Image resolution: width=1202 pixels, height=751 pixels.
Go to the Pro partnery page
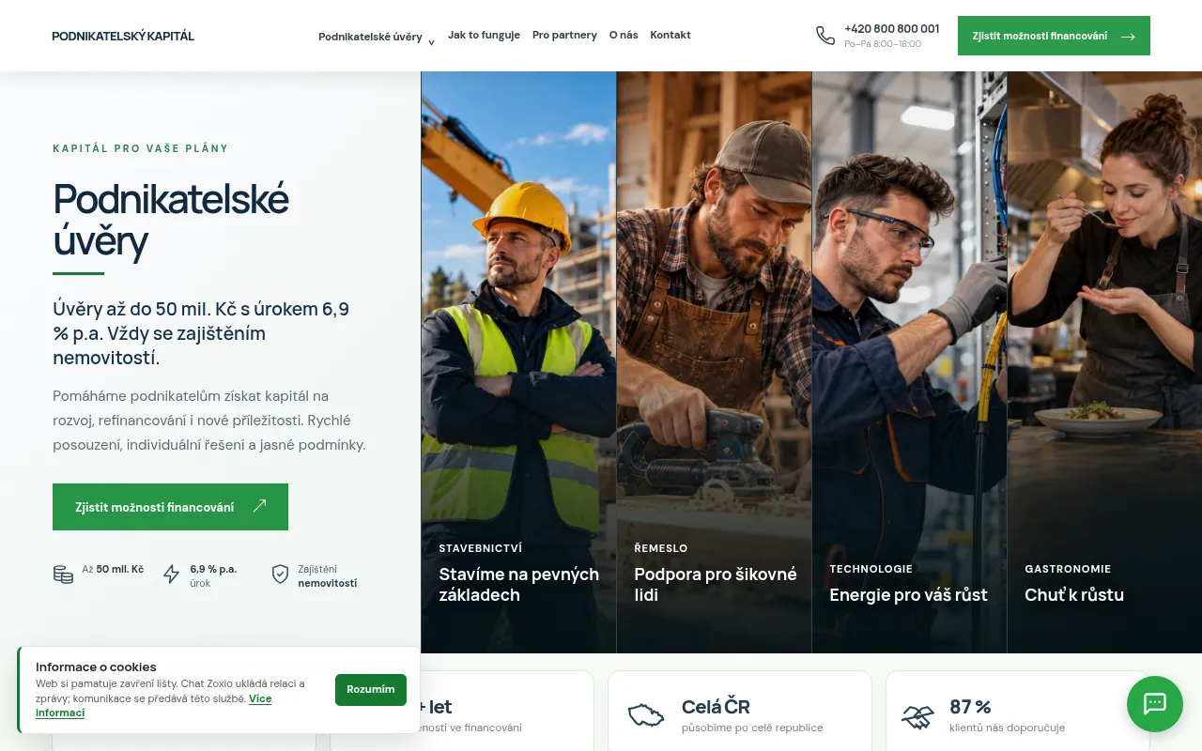tap(564, 35)
